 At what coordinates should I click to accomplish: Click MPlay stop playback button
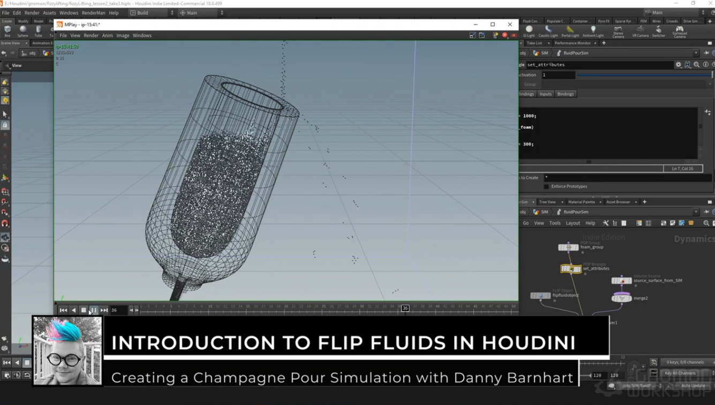(84, 310)
